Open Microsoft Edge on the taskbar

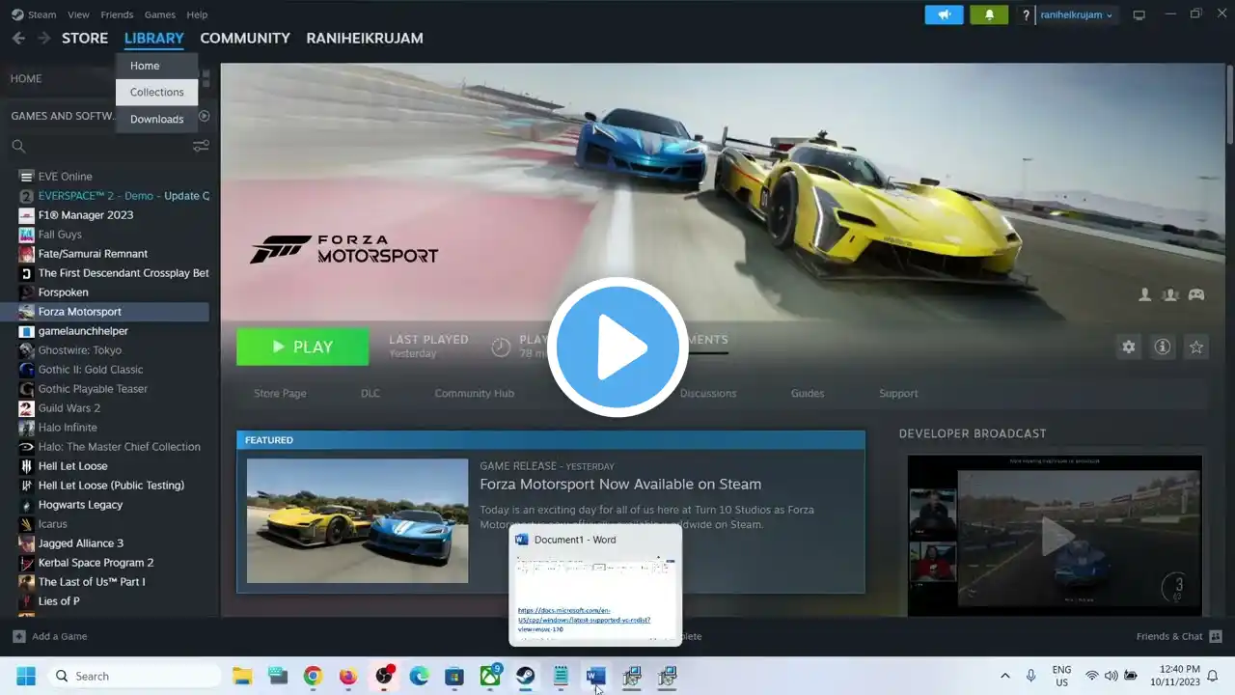pos(419,676)
